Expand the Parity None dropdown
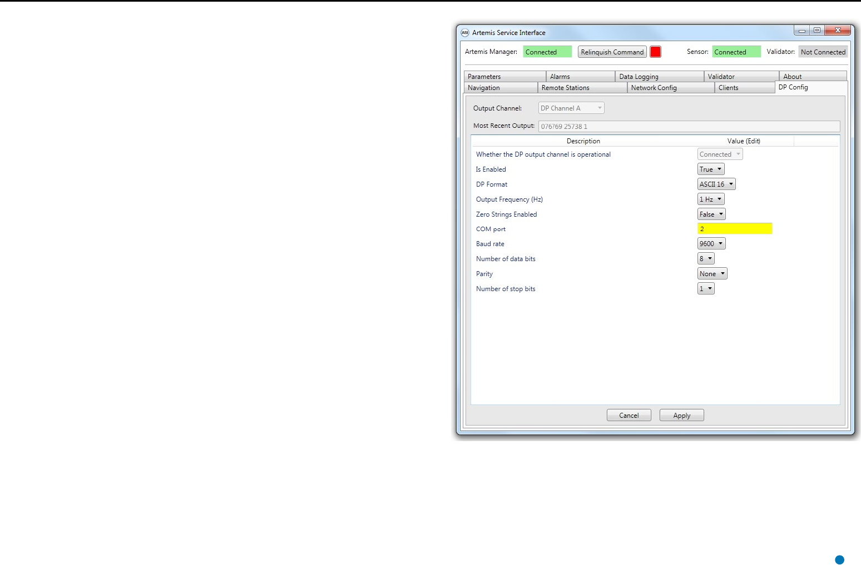The width and height of the screenshot is (861, 565). pyautogui.click(x=712, y=274)
